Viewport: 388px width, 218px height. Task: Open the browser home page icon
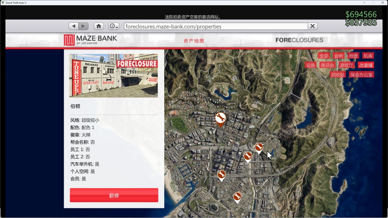99,26
